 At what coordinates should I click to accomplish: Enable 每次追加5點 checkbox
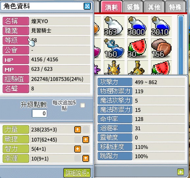tap(83, 105)
